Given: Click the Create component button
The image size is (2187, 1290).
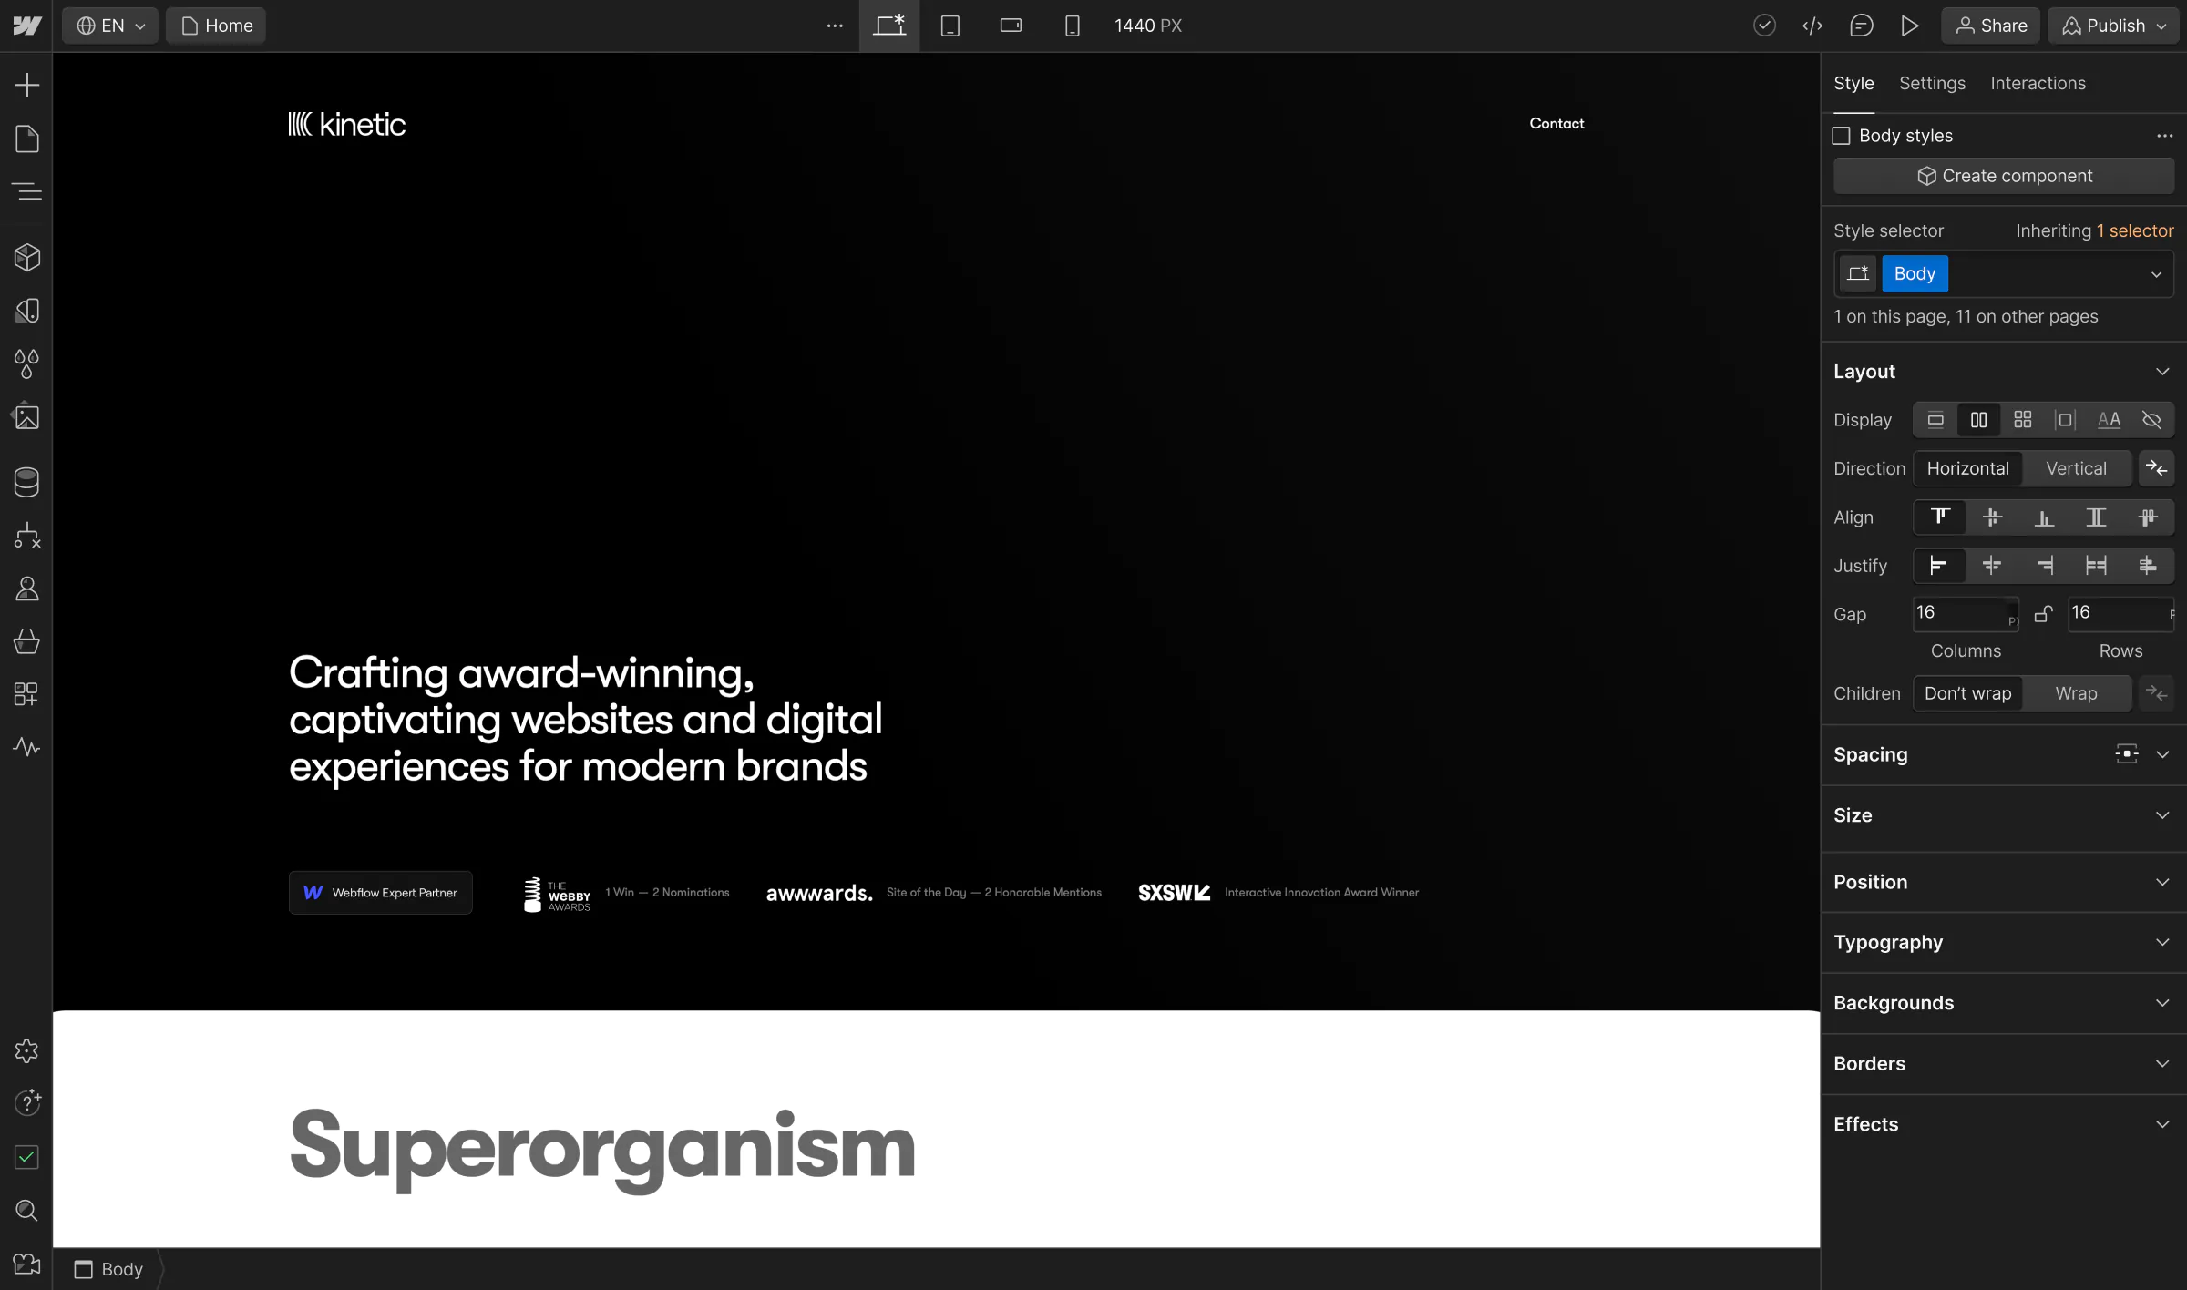Looking at the screenshot, I should coord(2003,176).
